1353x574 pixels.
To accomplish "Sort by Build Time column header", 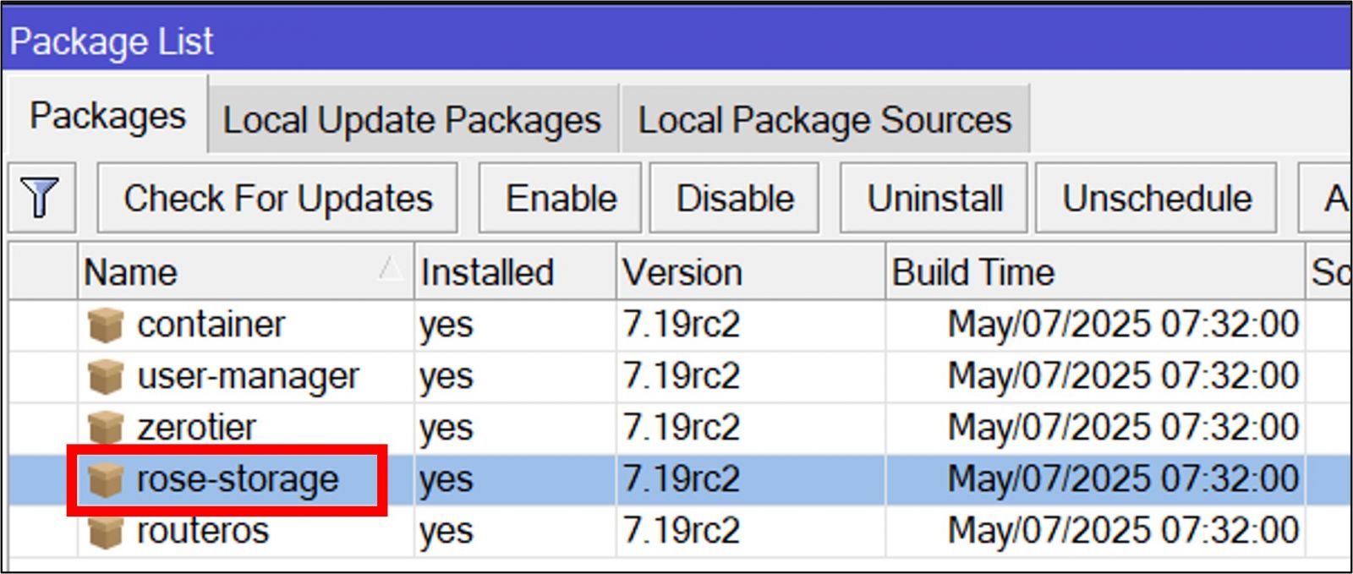I will pos(972,272).
